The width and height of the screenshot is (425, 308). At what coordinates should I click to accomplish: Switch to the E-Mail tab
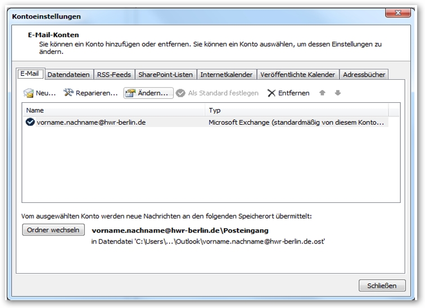click(x=30, y=74)
